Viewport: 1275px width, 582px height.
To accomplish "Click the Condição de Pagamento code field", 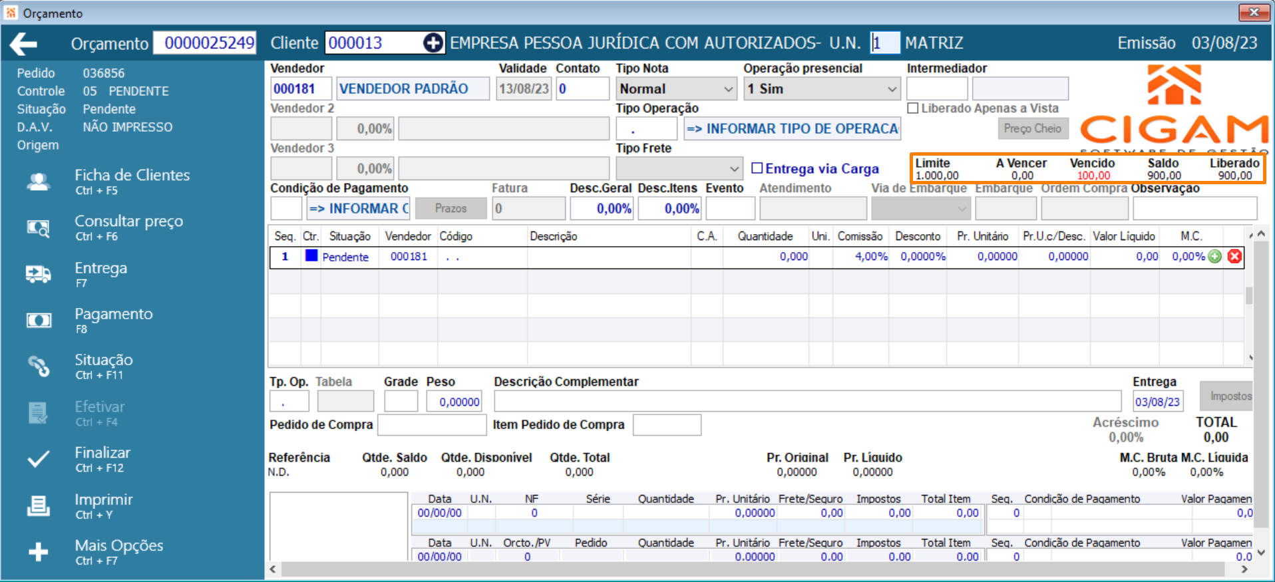I will [x=286, y=209].
